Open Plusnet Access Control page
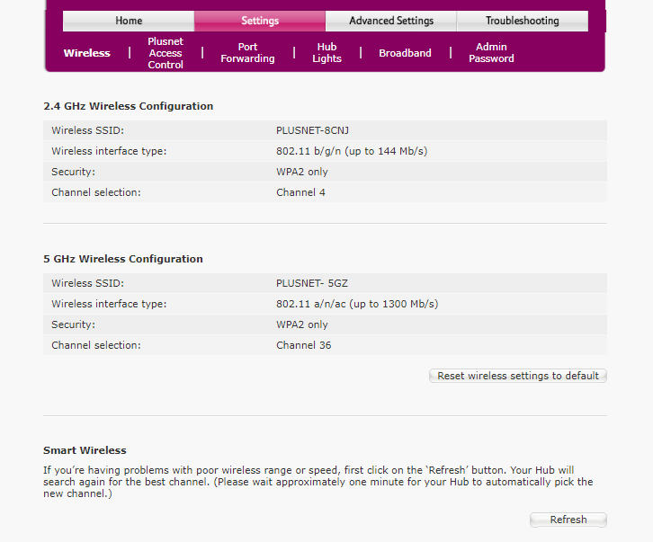The height and width of the screenshot is (542, 653). 165,53
